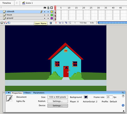Click Modify Onion Markers icon
This screenshot has width=127, height=114.
pyautogui.click(x=70, y=22)
